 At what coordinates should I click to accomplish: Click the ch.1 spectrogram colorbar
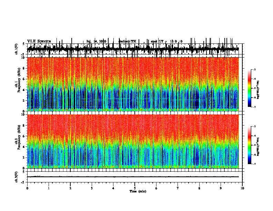(x=249, y=88)
